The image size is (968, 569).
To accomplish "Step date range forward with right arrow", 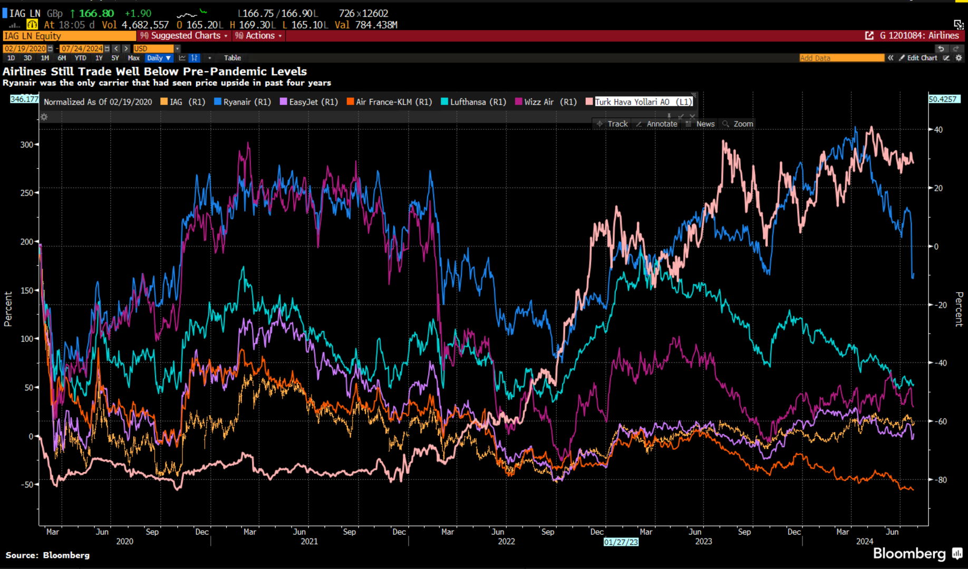I will [126, 48].
